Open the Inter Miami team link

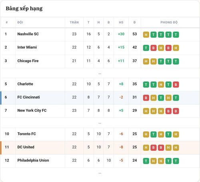[x=27, y=47]
